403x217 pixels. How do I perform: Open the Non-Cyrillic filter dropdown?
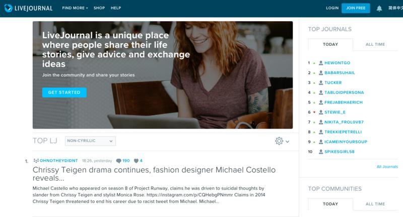tap(90, 141)
